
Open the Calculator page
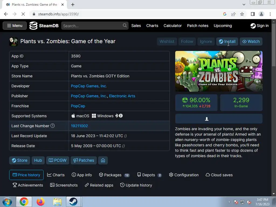coord(173,26)
